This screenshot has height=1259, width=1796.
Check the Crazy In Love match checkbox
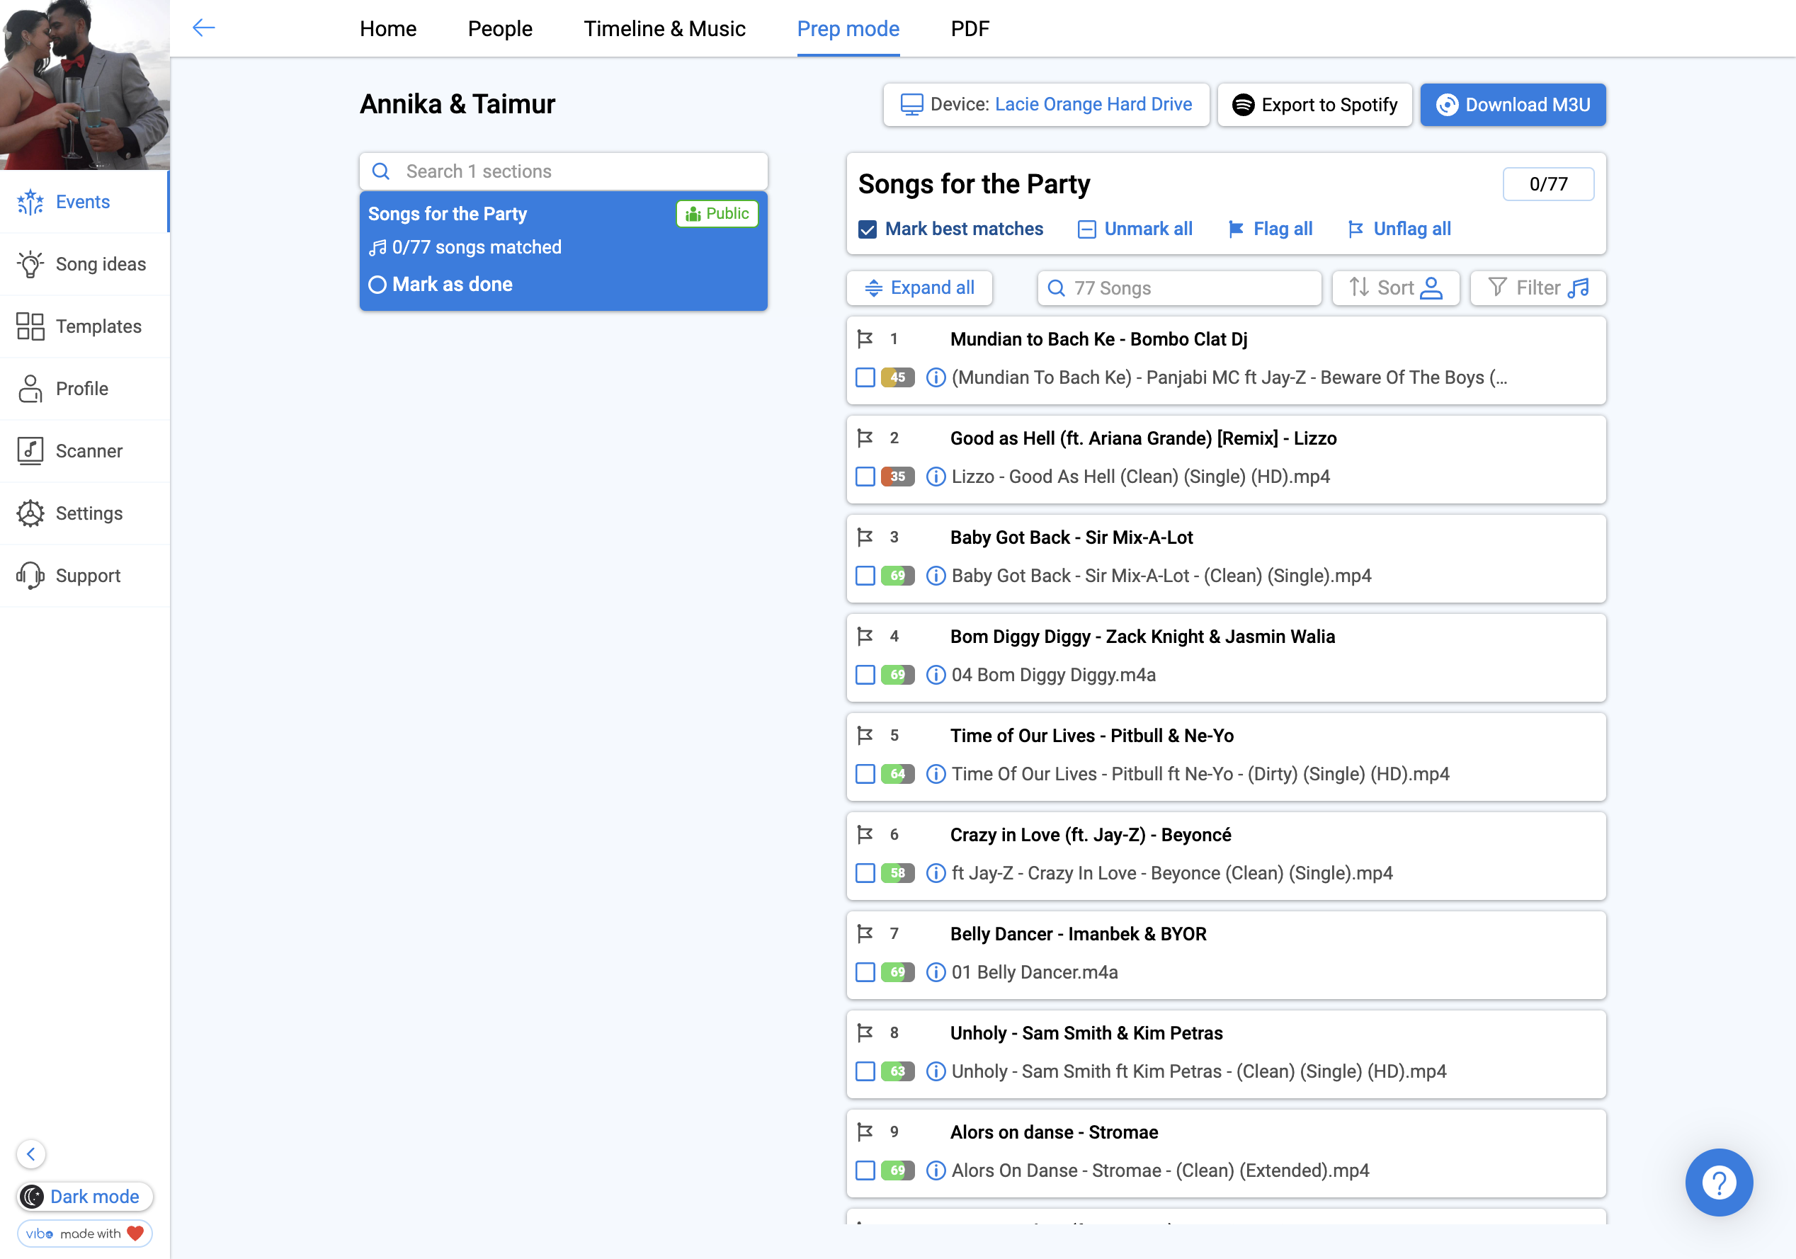tap(865, 872)
